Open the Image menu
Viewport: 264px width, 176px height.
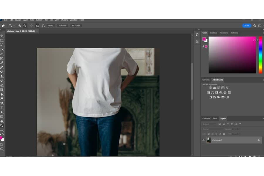click(x=18, y=20)
